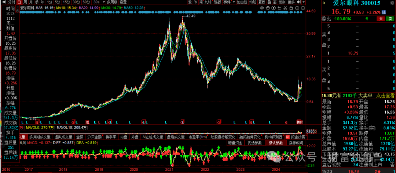Expand the 30s period dropdown arrow
The image size is (396, 173).
[104, 2]
